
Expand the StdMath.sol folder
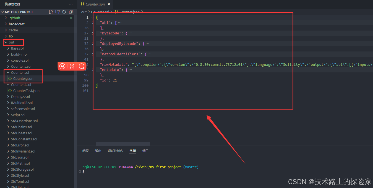coord(37,163)
